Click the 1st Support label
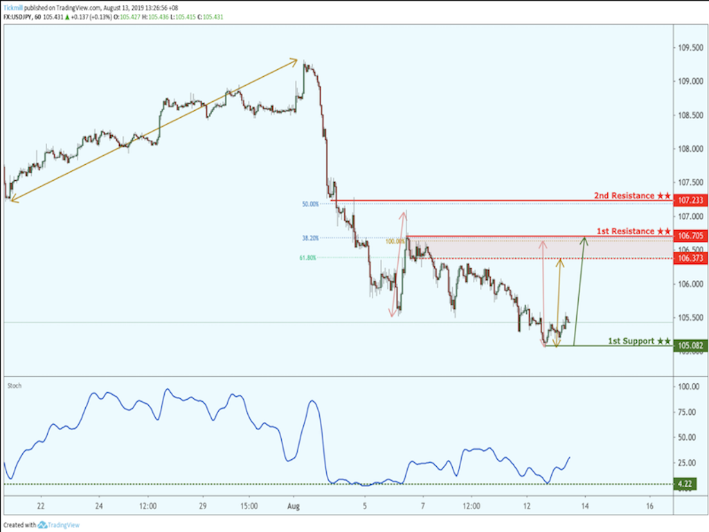This screenshot has width=709, height=532. [639, 341]
